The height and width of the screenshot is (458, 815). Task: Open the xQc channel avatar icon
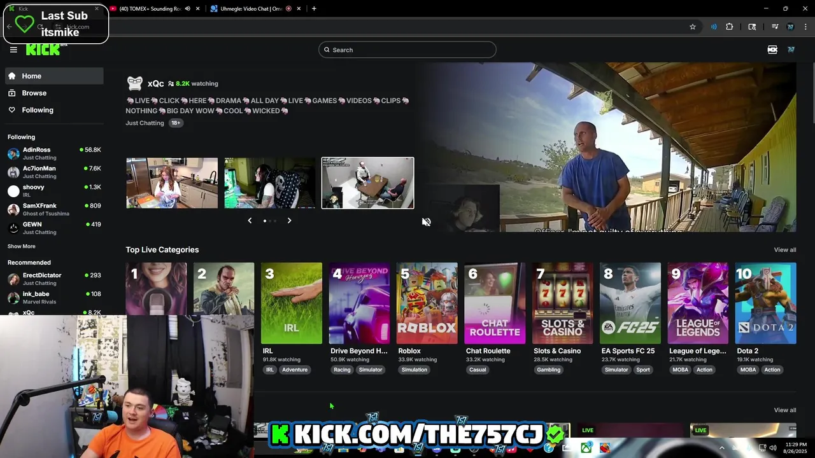coord(134,83)
